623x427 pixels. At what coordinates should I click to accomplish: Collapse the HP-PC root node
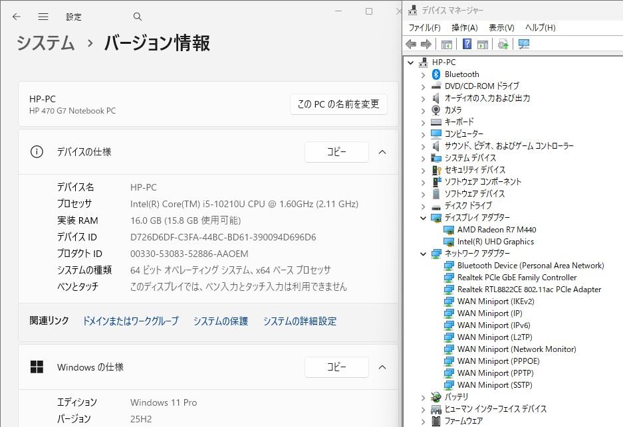point(411,62)
